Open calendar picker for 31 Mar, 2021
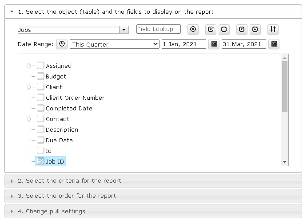 point(274,44)
